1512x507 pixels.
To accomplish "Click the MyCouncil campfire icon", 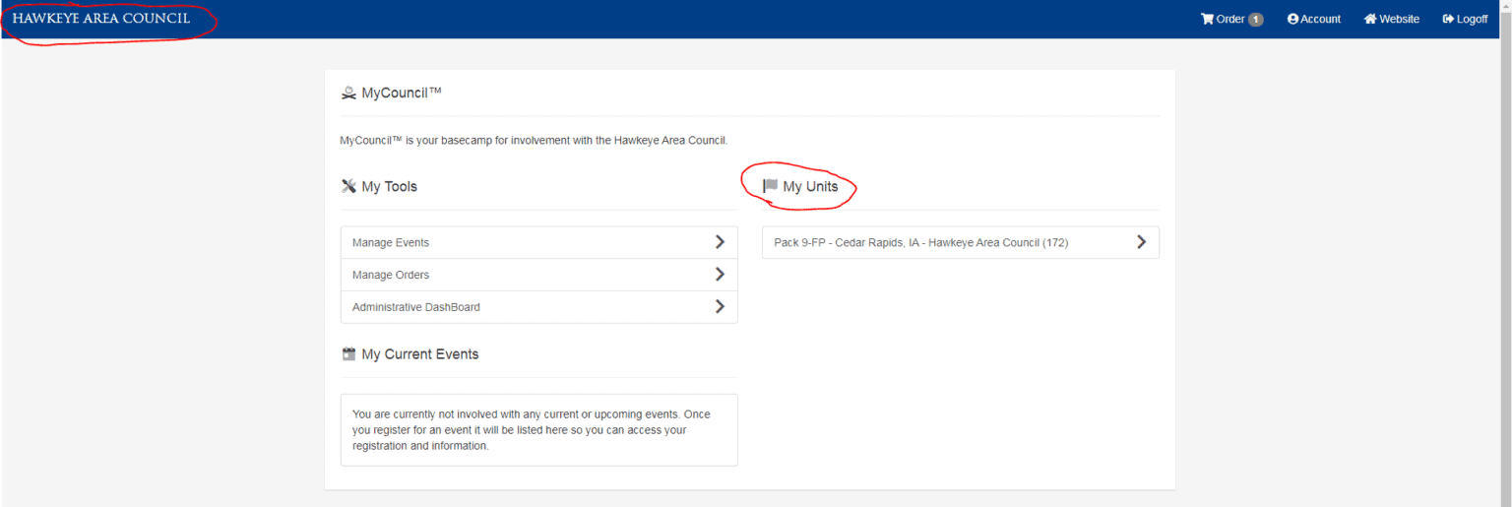I will pos(348,93).
